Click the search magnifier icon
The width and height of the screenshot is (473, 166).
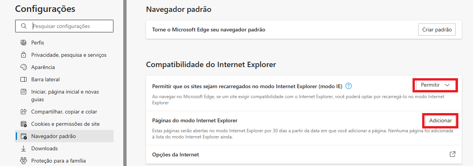24,26
